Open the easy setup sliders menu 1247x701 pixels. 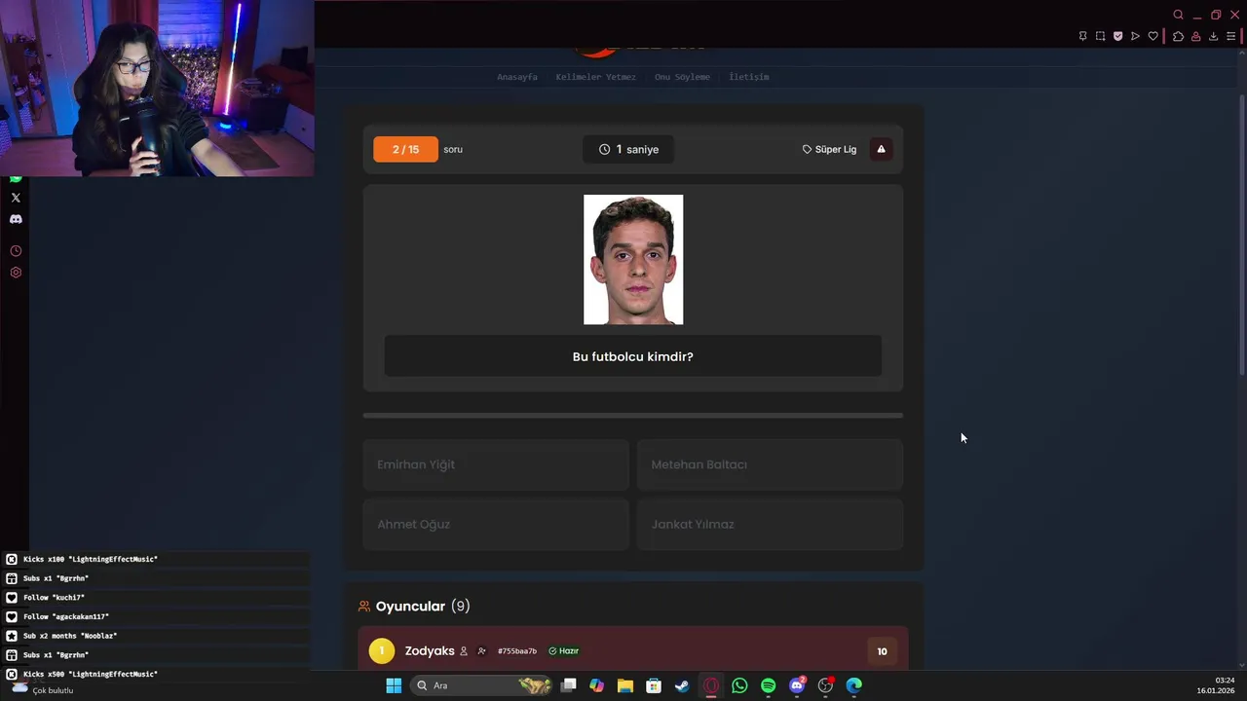click(x=1230, y=36)
